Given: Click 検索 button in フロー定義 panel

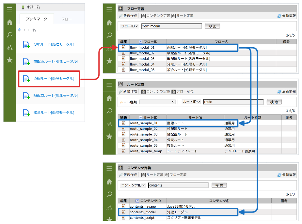Looking at the screenshot, I should pos(212,26).
